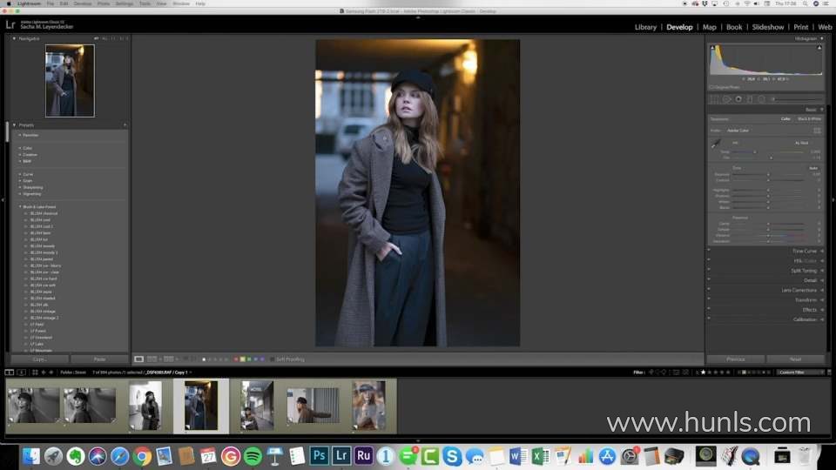The width and height of the screenshot is (836, 470).
Task: Show main window display icon in filmstrip bar
Action: pyautogui.click(x=9, y=372)
